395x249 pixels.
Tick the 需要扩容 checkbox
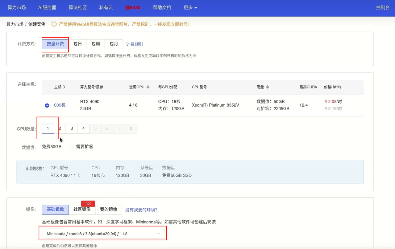[x=71, y=147]
